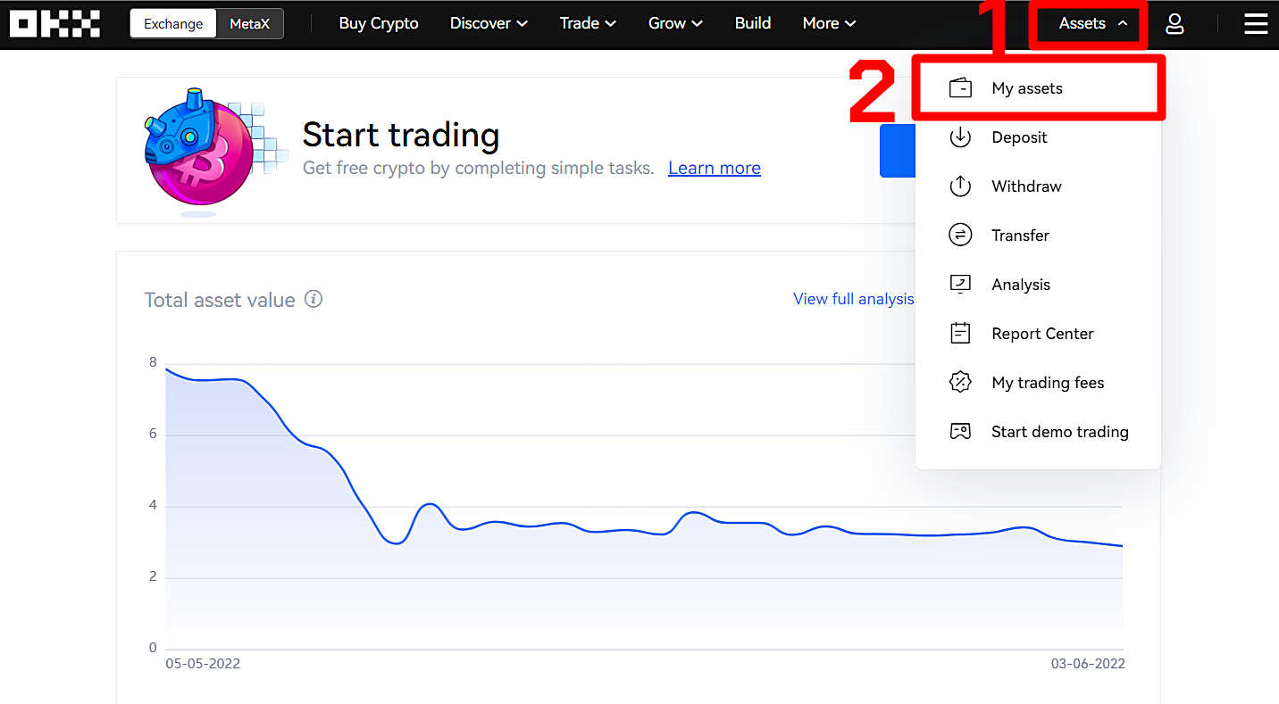This screenshot has width=1279, height=704.
Task: Click the Analysis chart icon
Action: coord(960,285)
